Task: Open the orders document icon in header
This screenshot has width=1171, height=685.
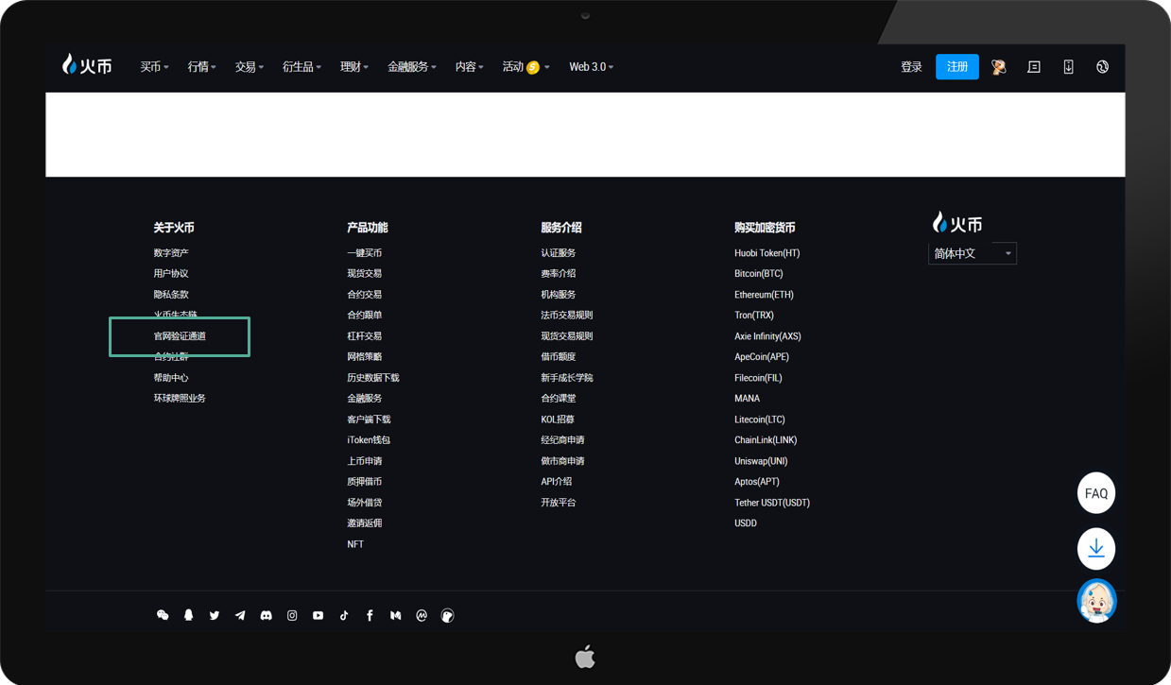Action: [1034, 67]
